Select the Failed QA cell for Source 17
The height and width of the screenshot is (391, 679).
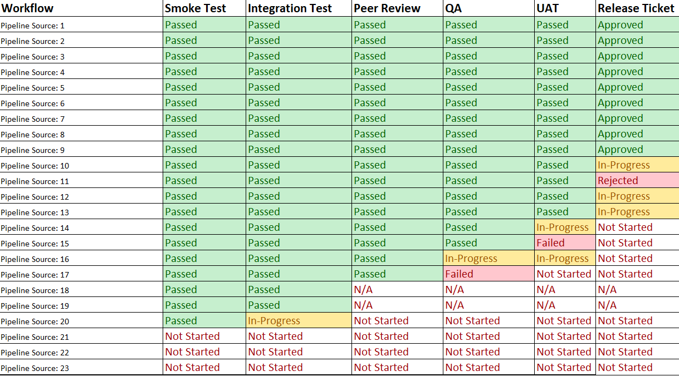(489, 274)
